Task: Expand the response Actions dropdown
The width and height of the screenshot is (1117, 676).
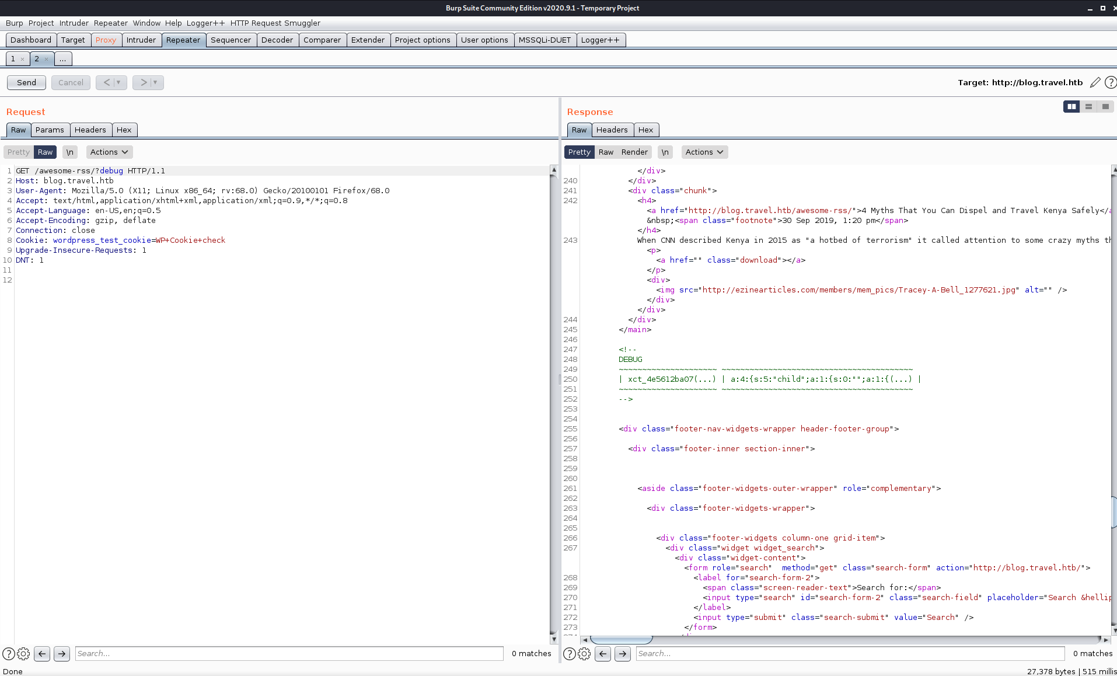Action: point(704,152)
